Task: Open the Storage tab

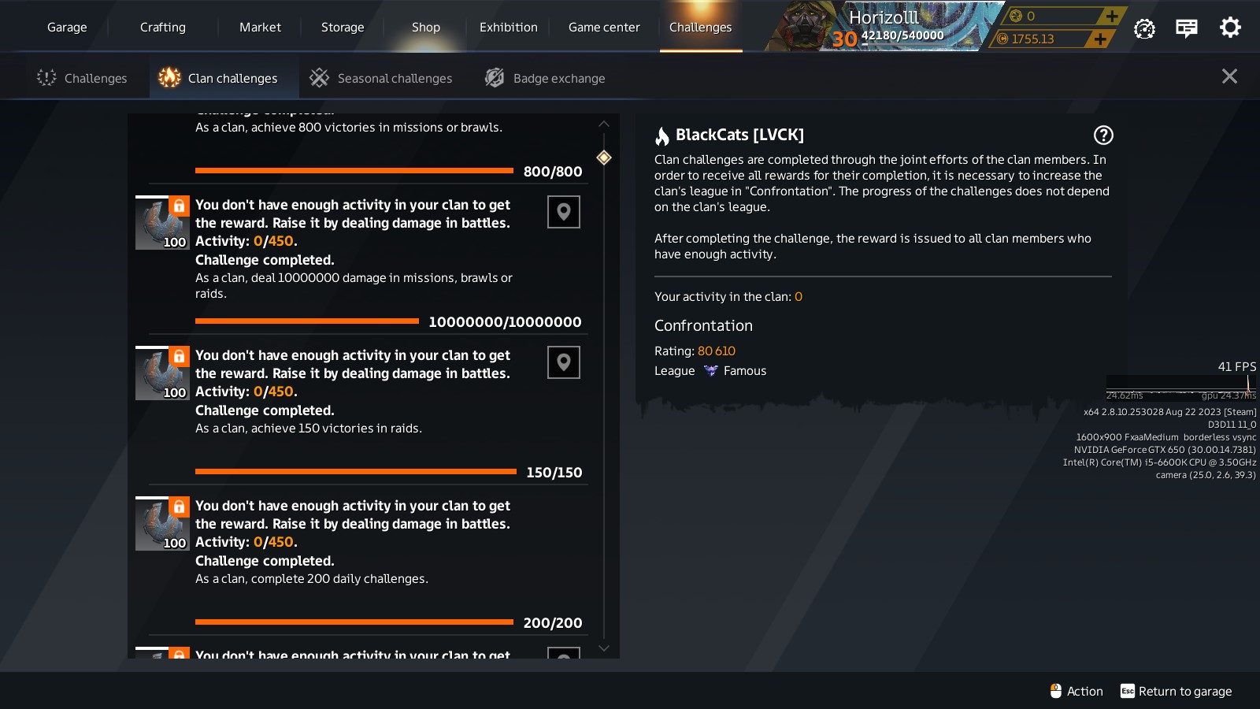Action: (x=343, y=27)
